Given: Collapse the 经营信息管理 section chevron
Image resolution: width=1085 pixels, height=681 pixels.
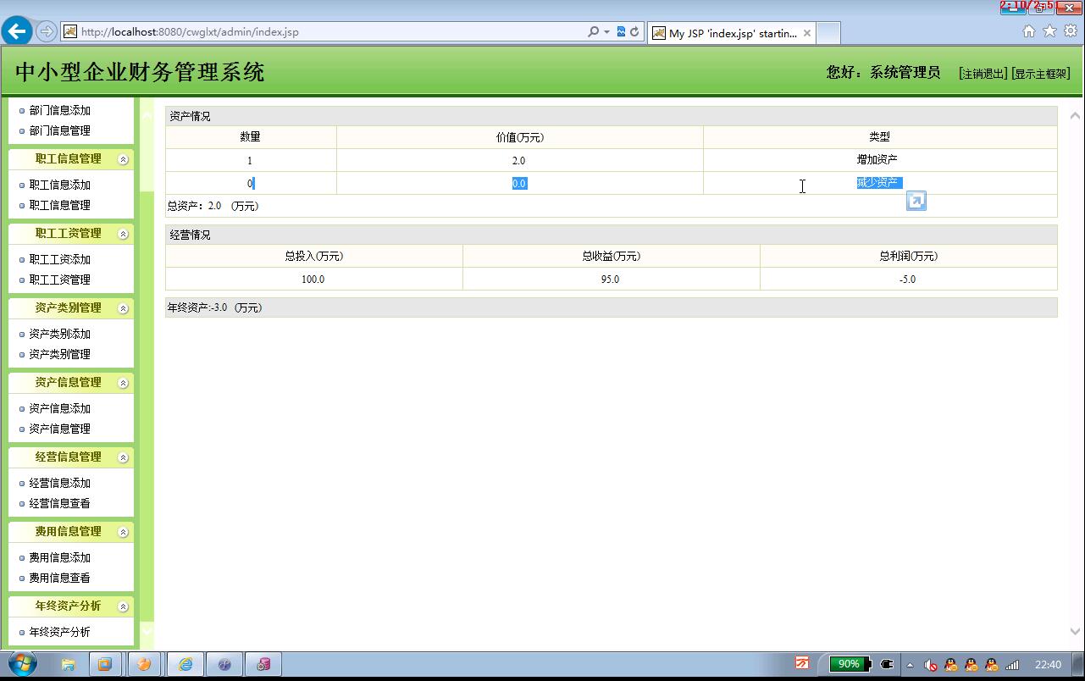Looking at the screenshot, I should click(123, 457).
